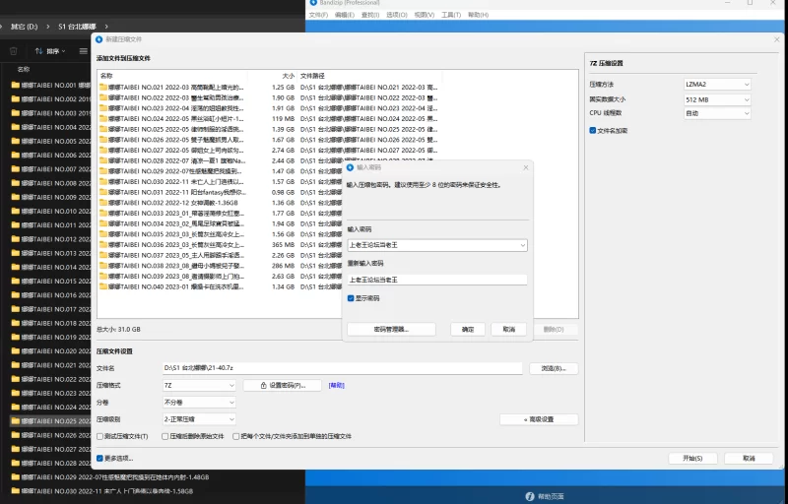Toggle the 文件名加密 checkbox
The image size is (788, 504).
click(593, 131)
